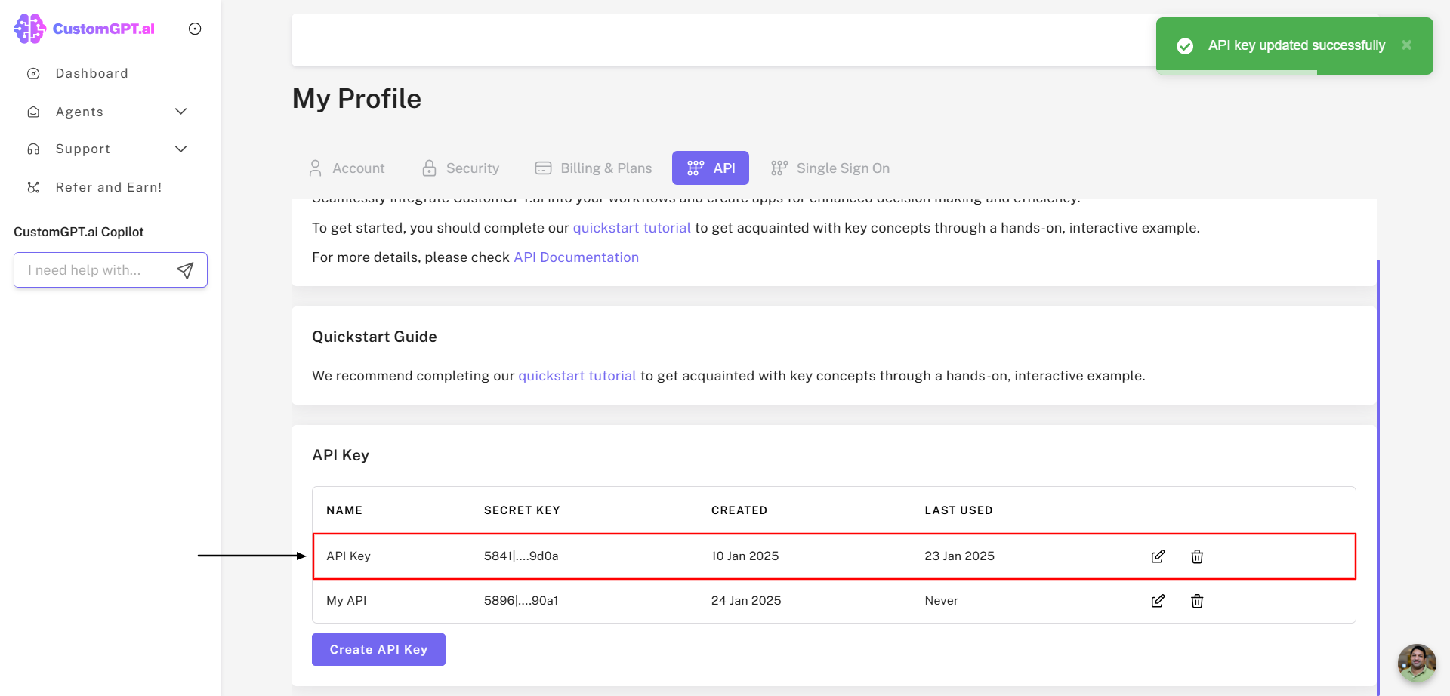
Task: Open the API Documentation link
Action: point(576,257)
